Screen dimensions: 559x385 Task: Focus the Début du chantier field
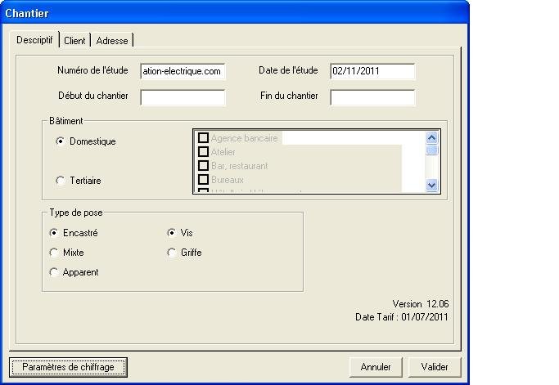pos(183,97)
